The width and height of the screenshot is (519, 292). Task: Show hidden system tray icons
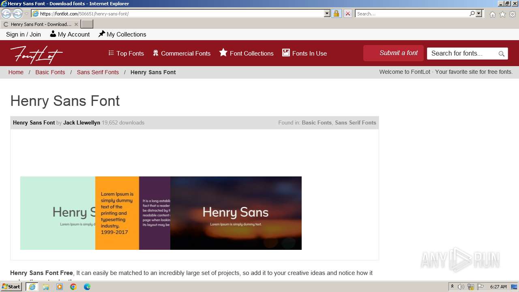pyautogui.click(x=452, y=287)
